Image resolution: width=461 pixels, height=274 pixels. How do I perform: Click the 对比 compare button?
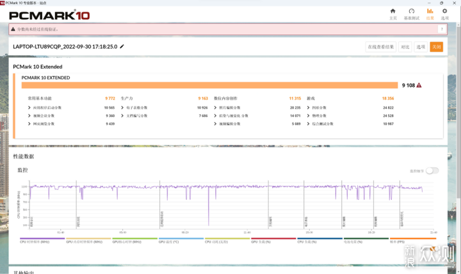[405, 47]
